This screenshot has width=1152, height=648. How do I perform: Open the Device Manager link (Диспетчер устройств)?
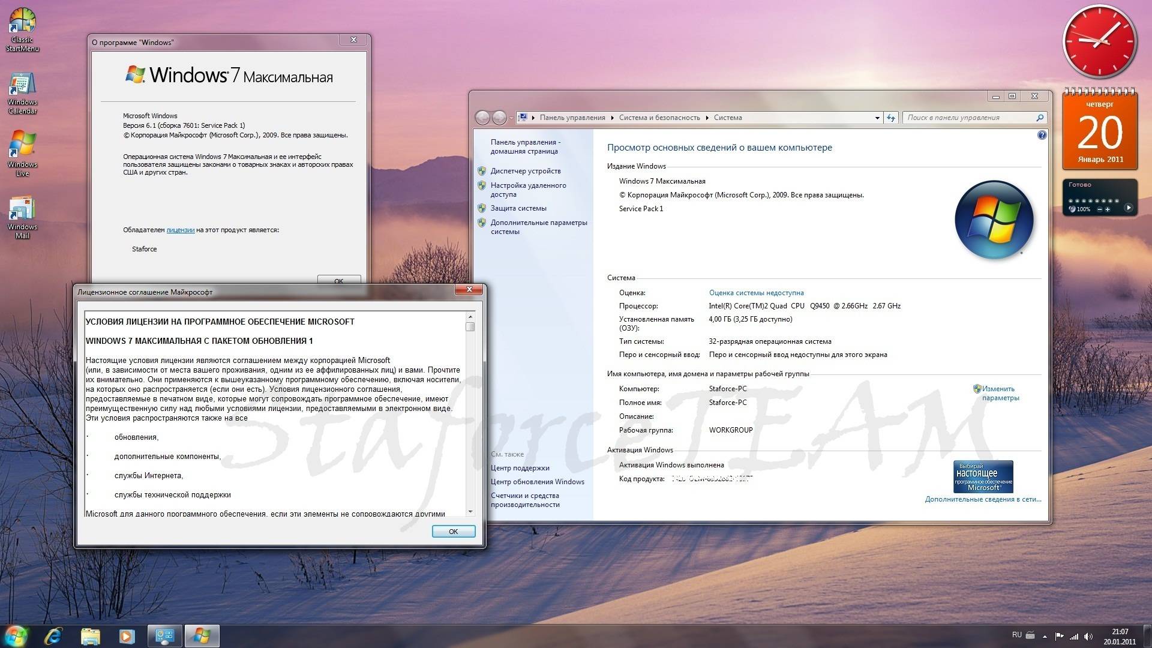[526, 171]
